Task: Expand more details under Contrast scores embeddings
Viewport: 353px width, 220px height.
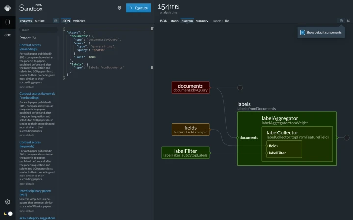Action: pyautogui.click(x=27, y=87)
